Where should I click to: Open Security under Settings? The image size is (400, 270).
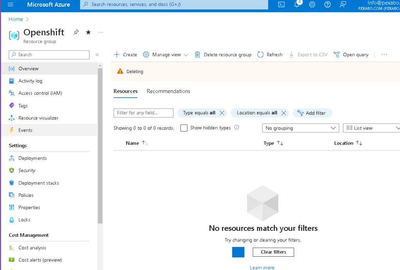[x=49, y=170]
